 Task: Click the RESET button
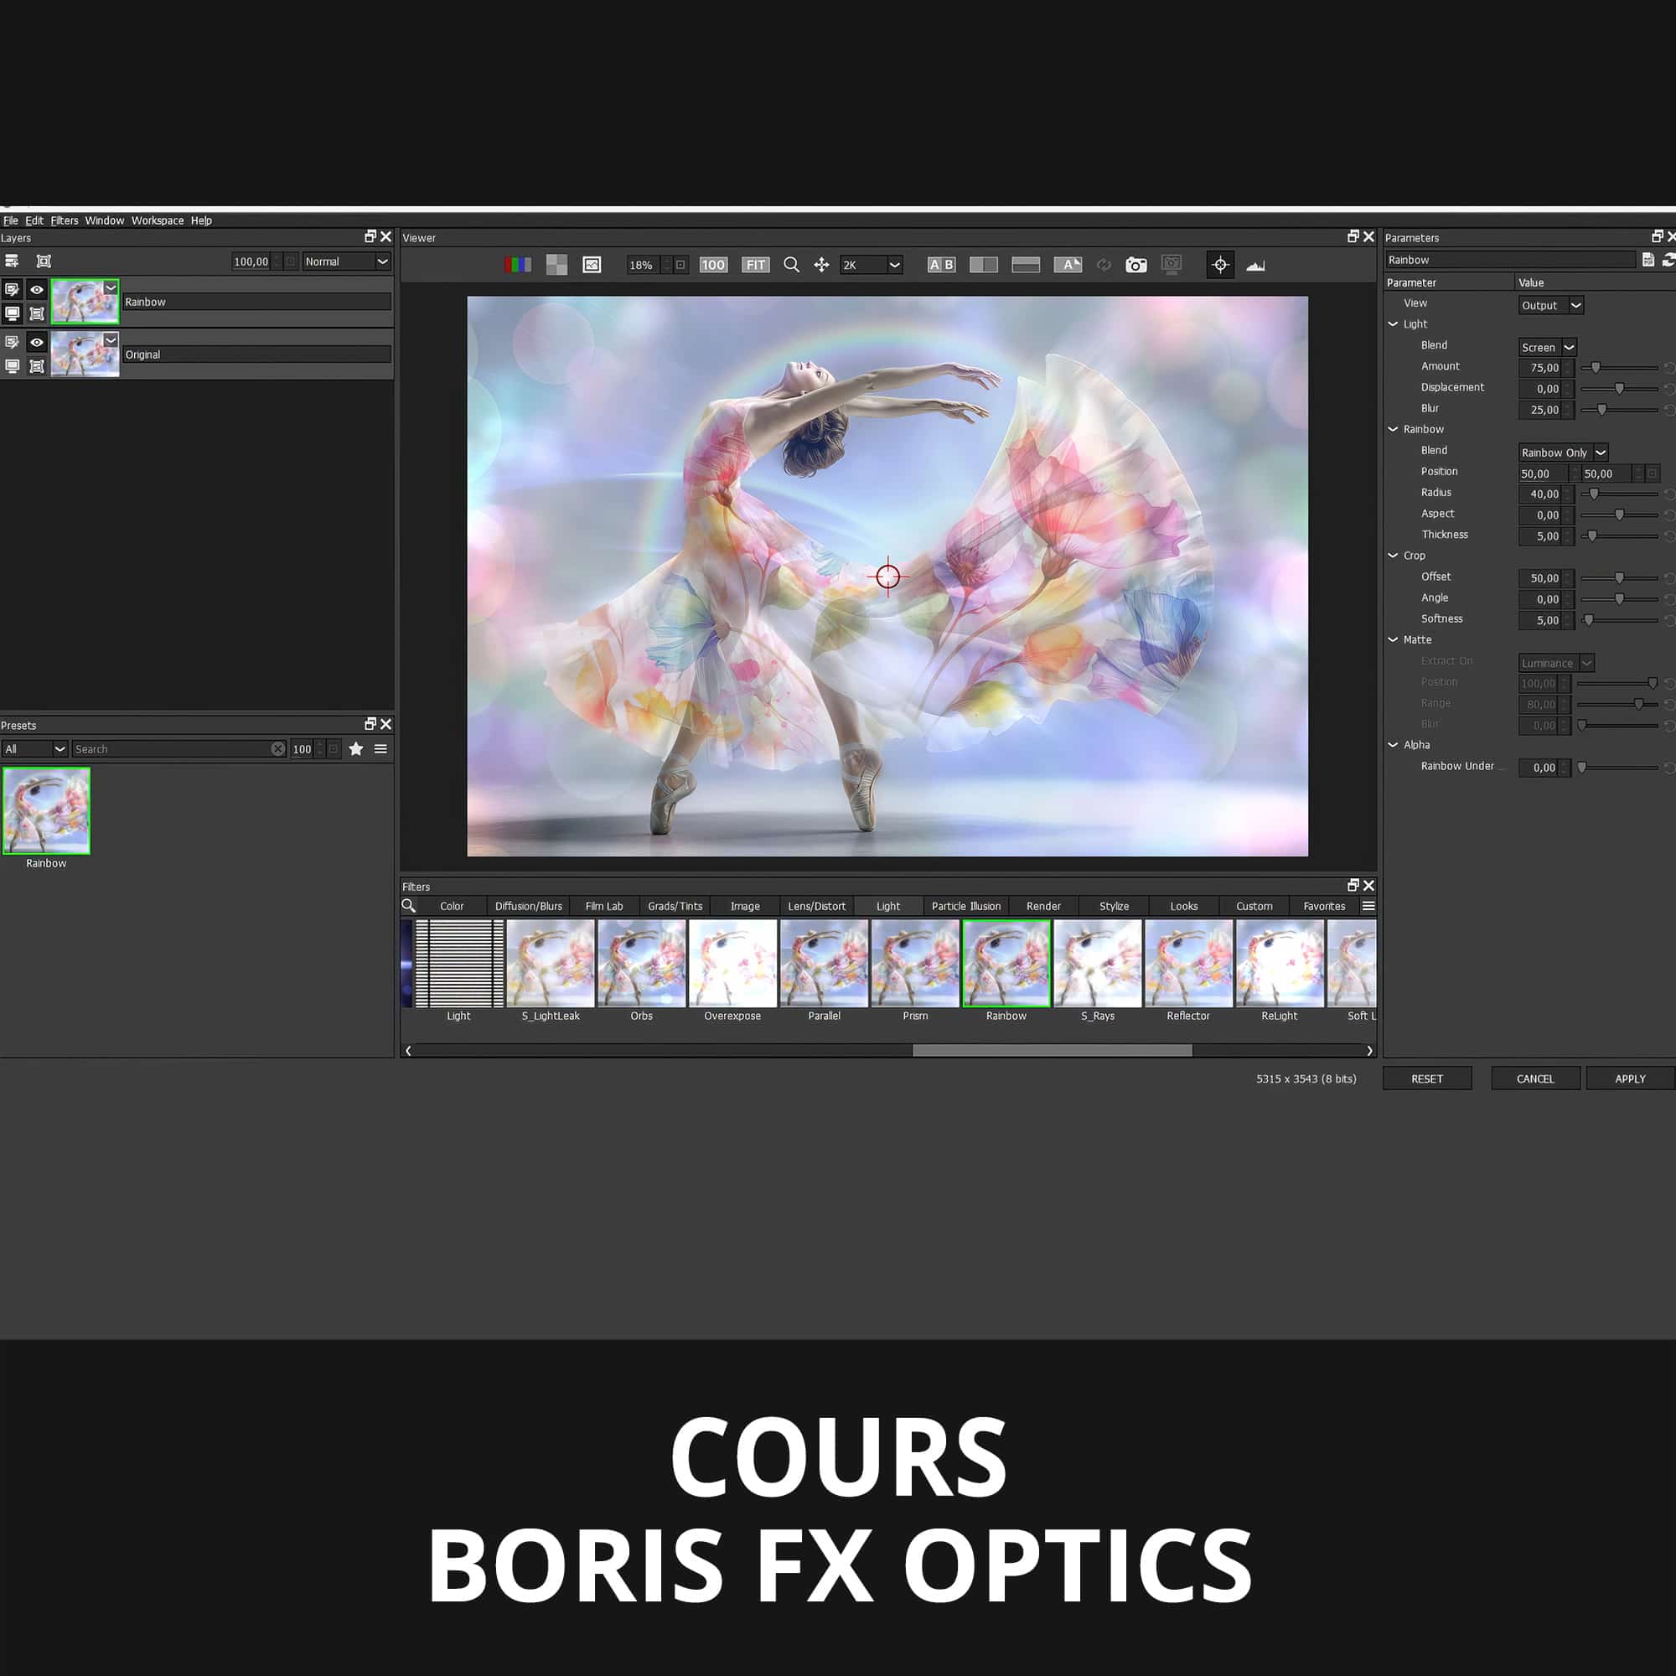pos(1426,1079)
